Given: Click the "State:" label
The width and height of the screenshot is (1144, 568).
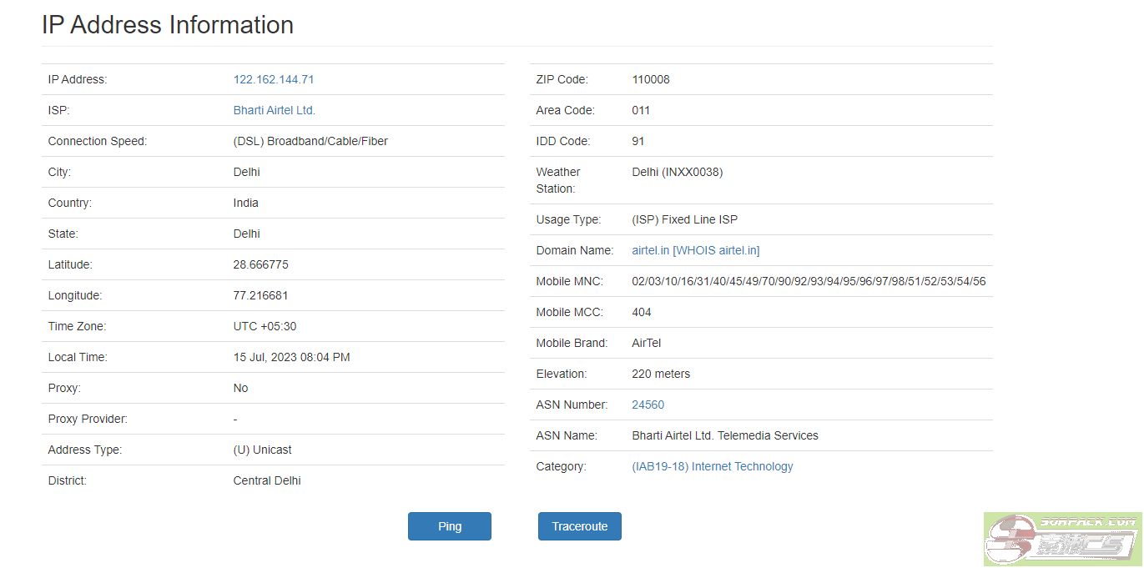Looking at the screenshot, I should pyautogui.click(x=63, y=234).
